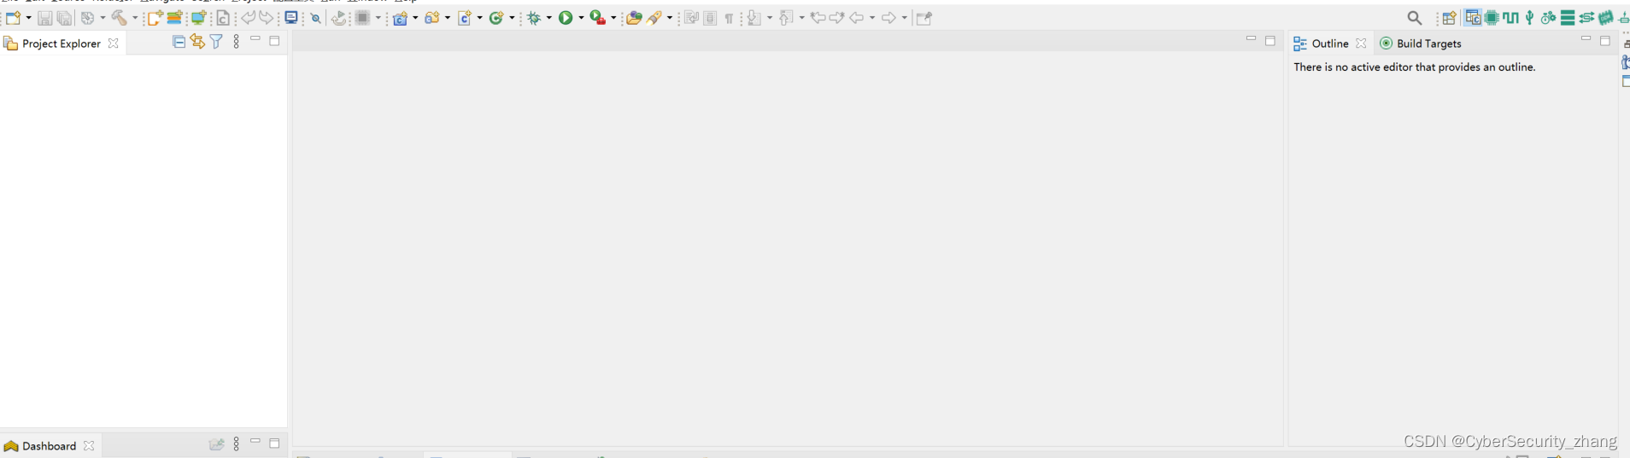This screenshot has height=458, width=1630.
Task: Click the Back navigation arrow
Action: [856, 17]
